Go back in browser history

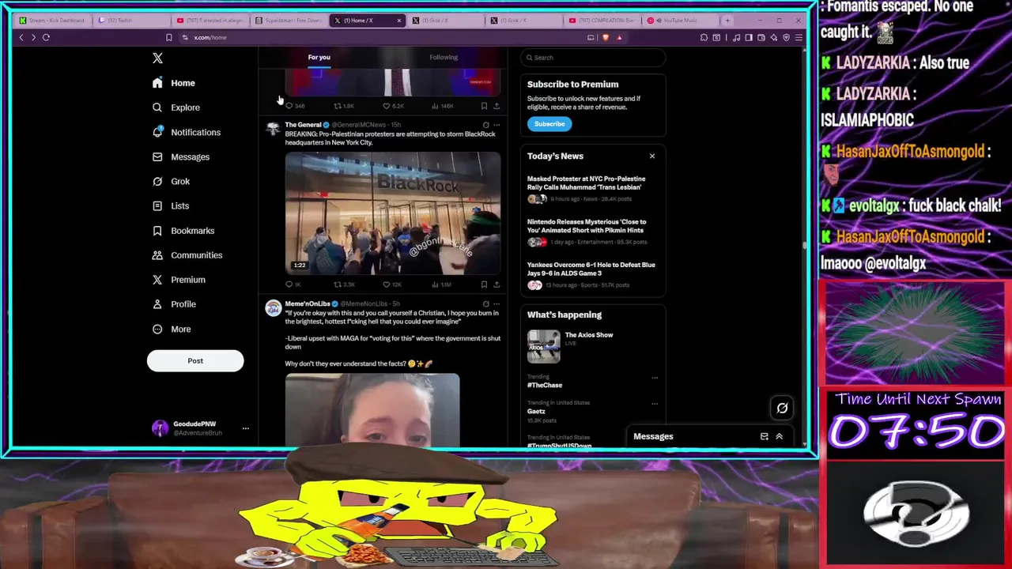pos(21,37)
